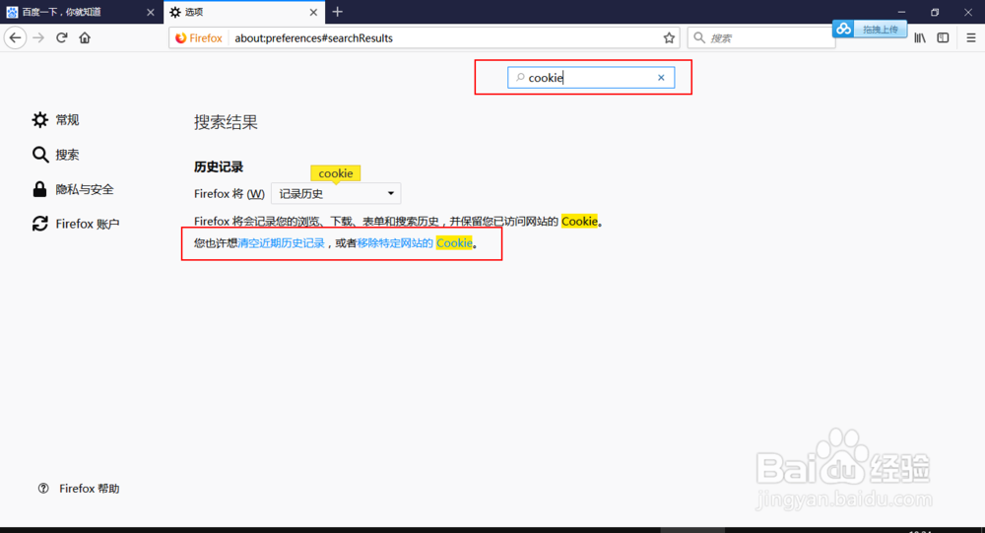Clear the cookie search text with X
This screenshot has height=533, width=985.
[x=661, y=77]
